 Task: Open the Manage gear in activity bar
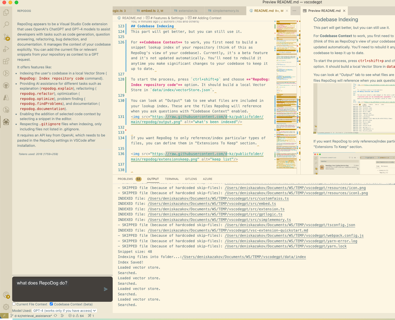point(6,307)
